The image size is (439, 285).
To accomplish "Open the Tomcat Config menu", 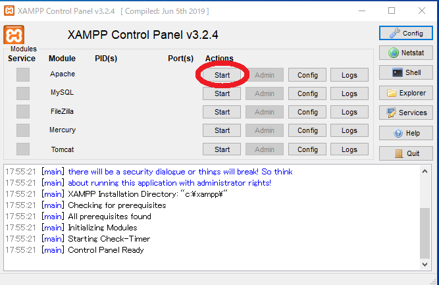I will (x=307, y=149).
